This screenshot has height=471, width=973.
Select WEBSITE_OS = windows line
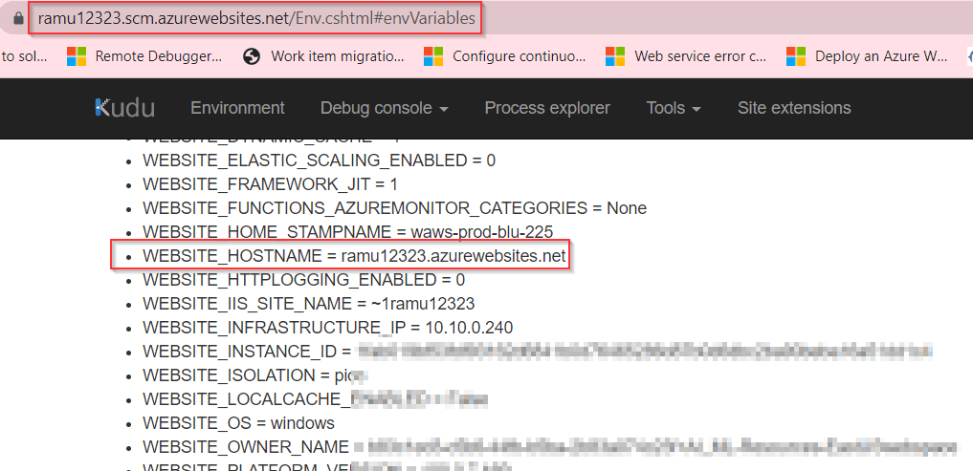pyautogui.click(x=238, y=423)
